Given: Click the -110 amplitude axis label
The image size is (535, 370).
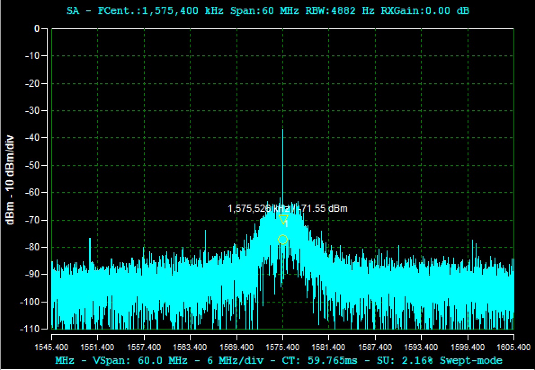Looking at the screenshot, I should 31,330.
